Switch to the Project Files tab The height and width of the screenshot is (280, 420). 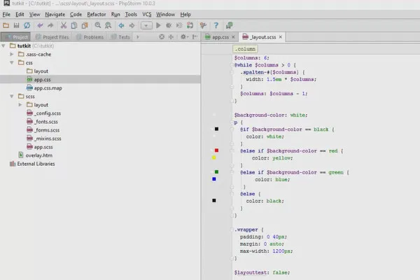(52, 37)
